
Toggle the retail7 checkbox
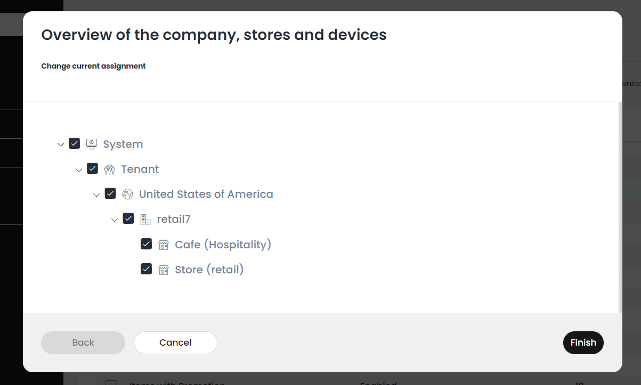(128, 219)
